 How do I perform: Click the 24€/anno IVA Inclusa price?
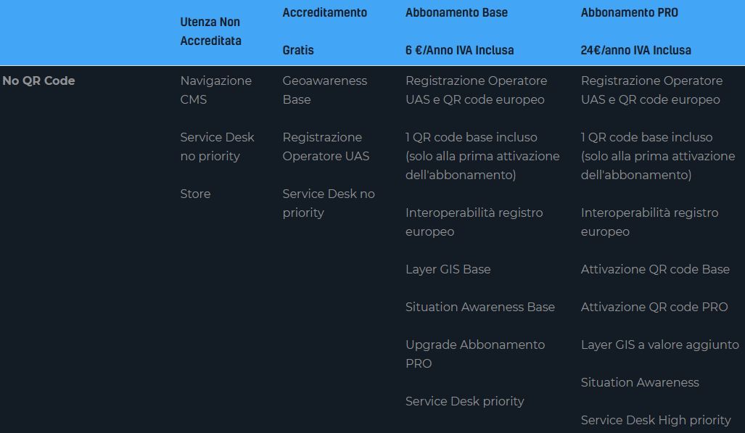[635, 50]
